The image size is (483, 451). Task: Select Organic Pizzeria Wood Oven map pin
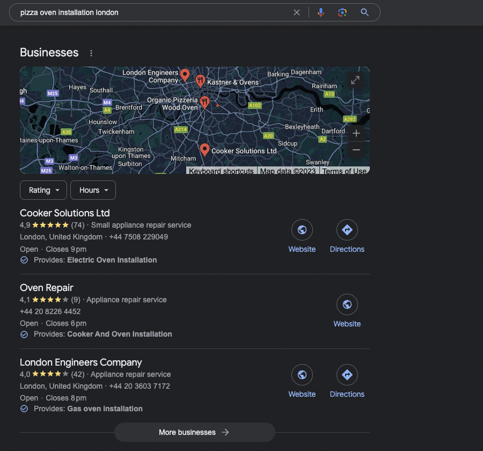coord(205,103)
